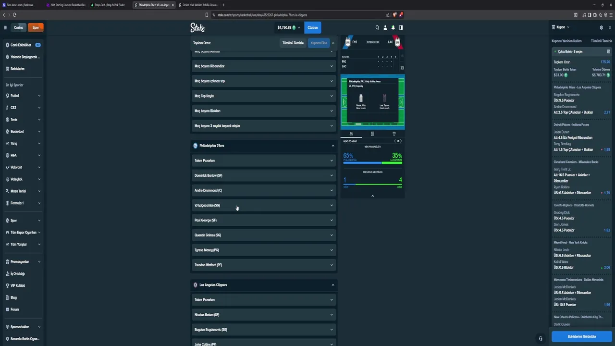Image resolution: width=615 pixels, height=346 pixels.
Task: Open the Blog sidebar link
Action: coord(23,297)
